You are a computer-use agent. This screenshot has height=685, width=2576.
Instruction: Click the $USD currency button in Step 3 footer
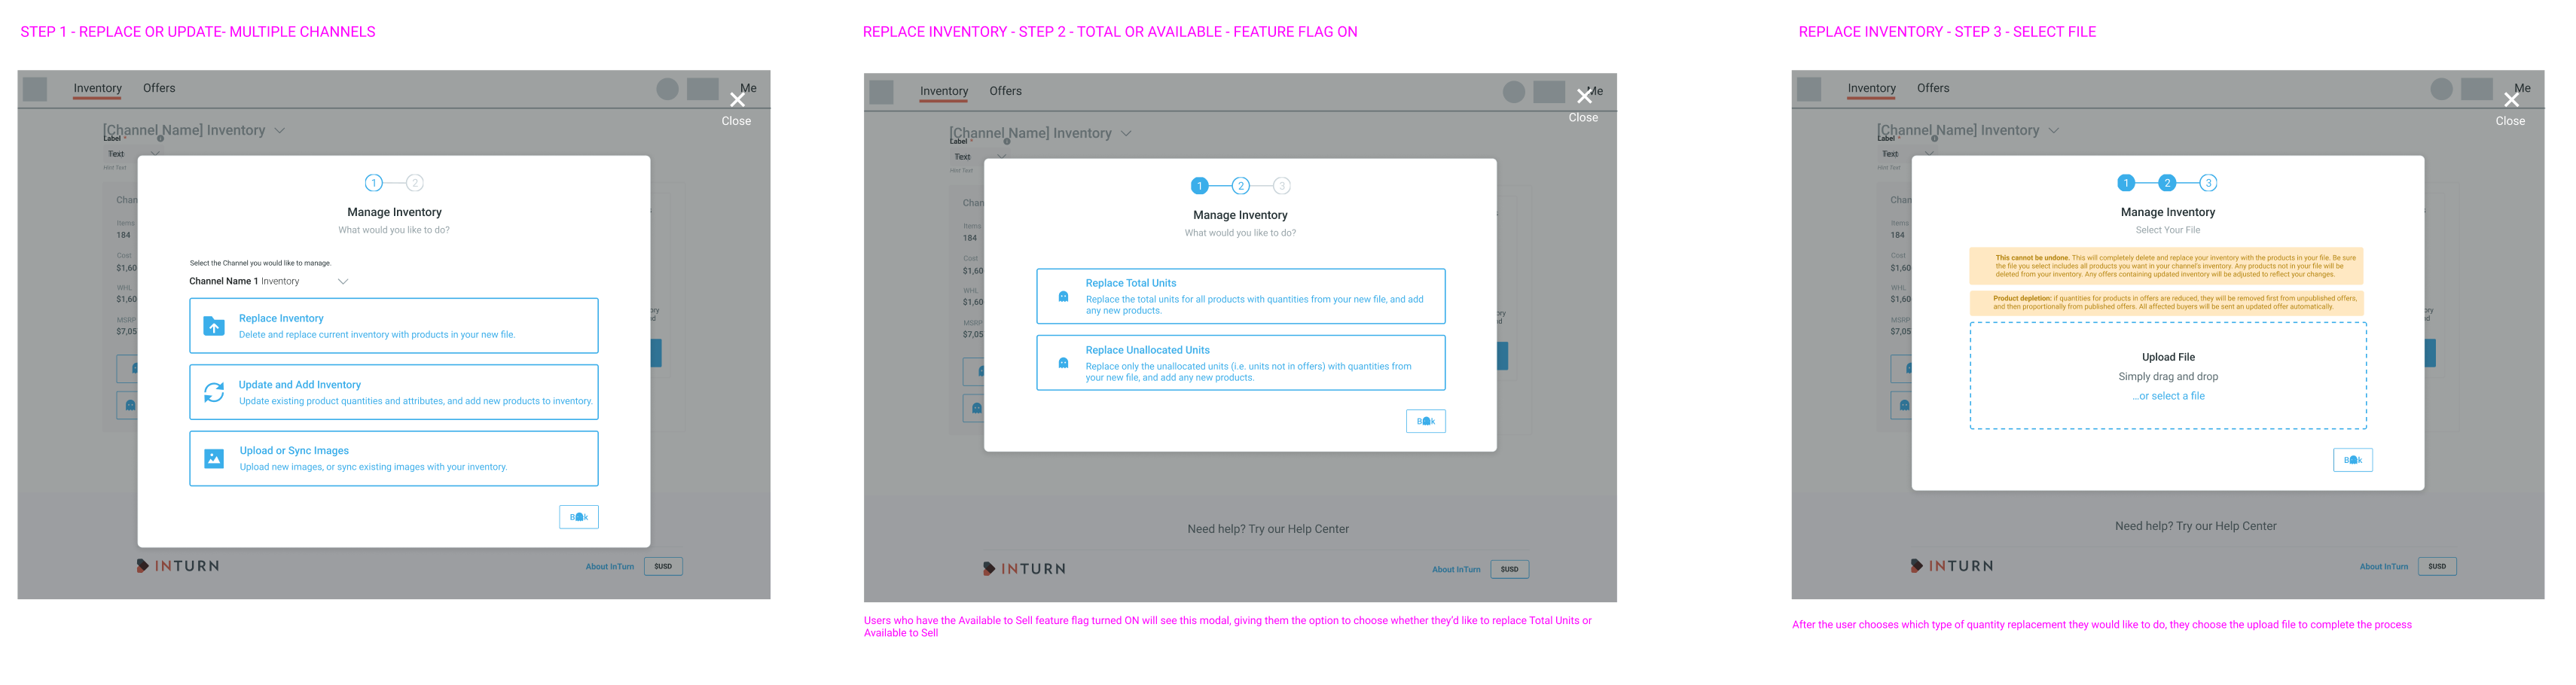(2437, 567)
